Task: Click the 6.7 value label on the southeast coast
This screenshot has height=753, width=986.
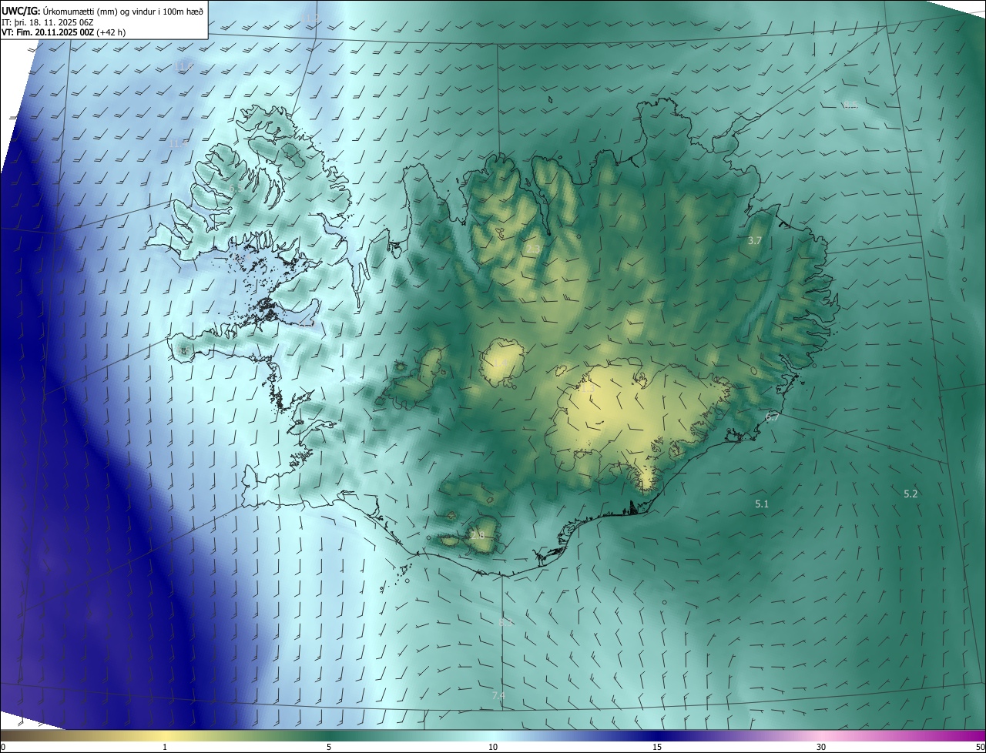Action: click(773, 417)
